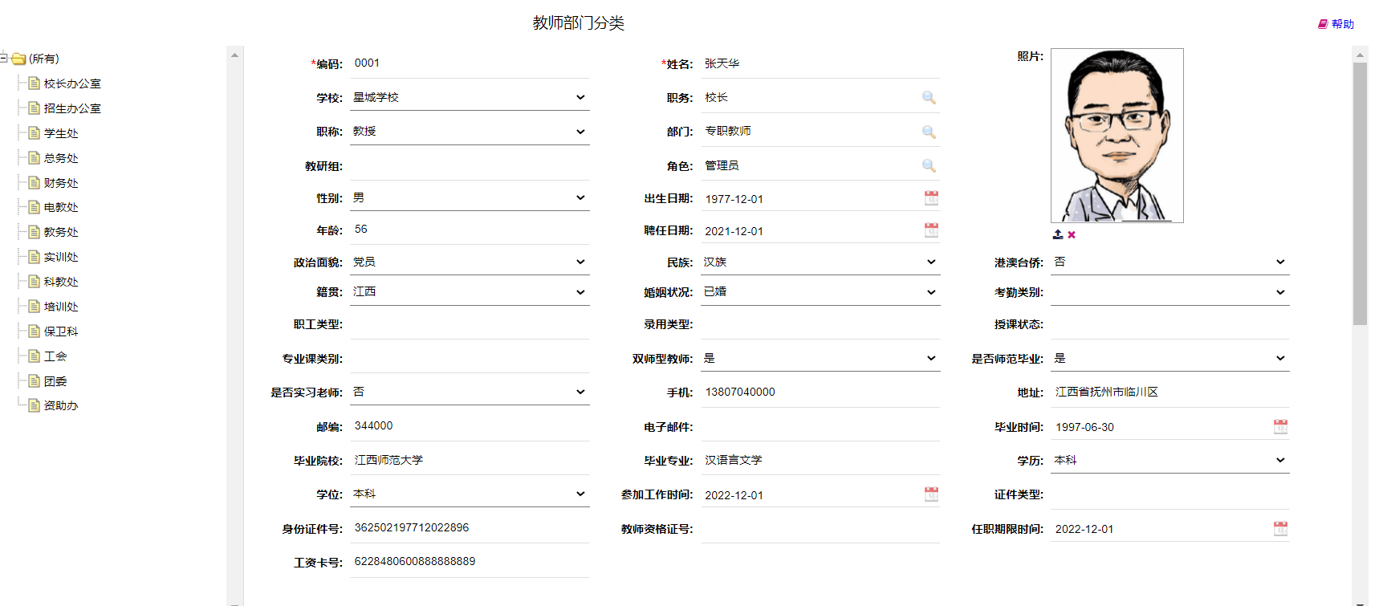Open the 双师型教师 dropdown
Viewport: 1383px width, 606px height.
click(820, 358)
